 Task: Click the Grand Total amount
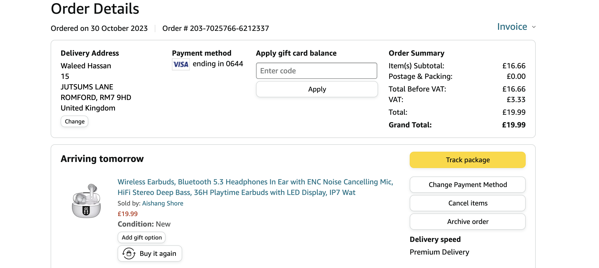514,125
